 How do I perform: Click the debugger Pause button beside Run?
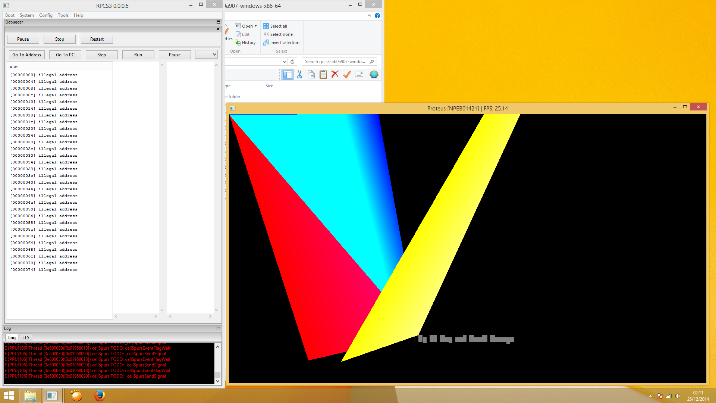pyautogui.click(x=175, y=55)
